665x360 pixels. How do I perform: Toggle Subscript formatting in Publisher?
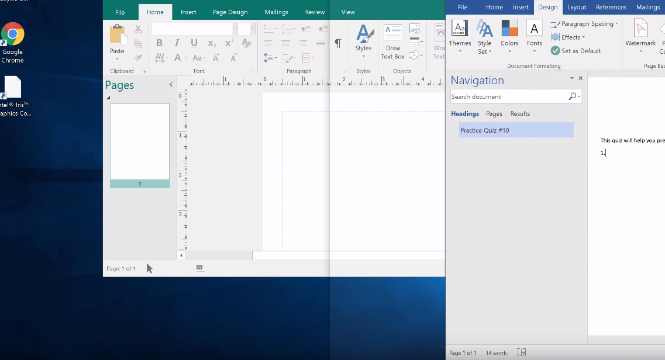coord(212,43)
